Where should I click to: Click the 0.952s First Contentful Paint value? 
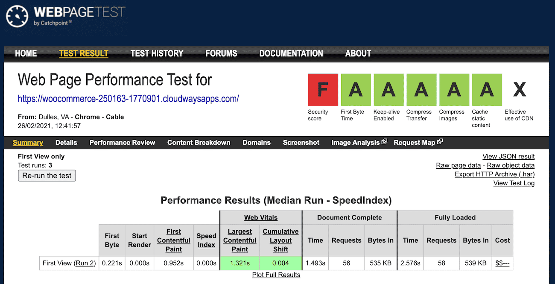click(x=174, y=263)
